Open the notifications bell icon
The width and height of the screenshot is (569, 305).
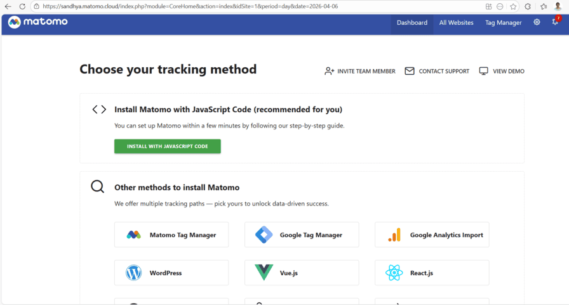pyautogui.click(x=555, y=22)
